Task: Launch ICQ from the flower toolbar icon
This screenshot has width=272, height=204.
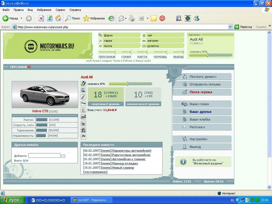Action: (188, 18)
